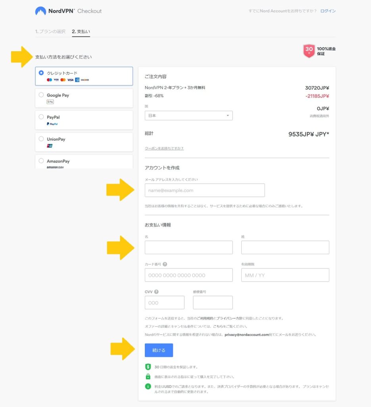Image resolution: width=371 pixels, height=407 pixels.
Task: Select the UnionPay radio button
Action: click(x=41, y=139)
